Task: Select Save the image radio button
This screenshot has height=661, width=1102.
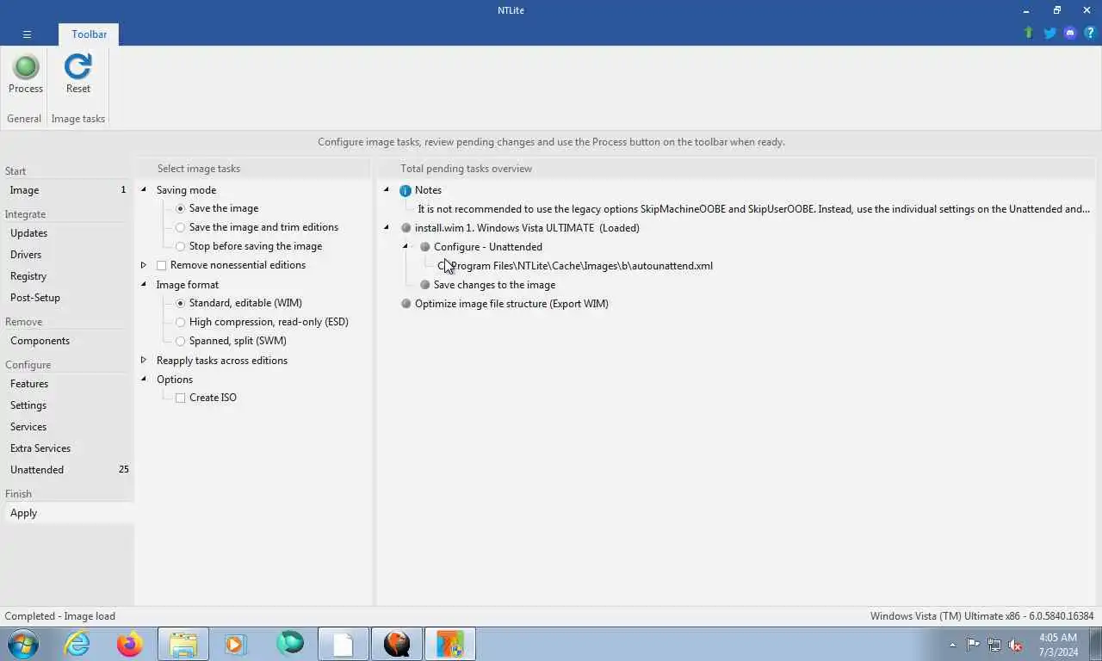Action: [180, 208]
